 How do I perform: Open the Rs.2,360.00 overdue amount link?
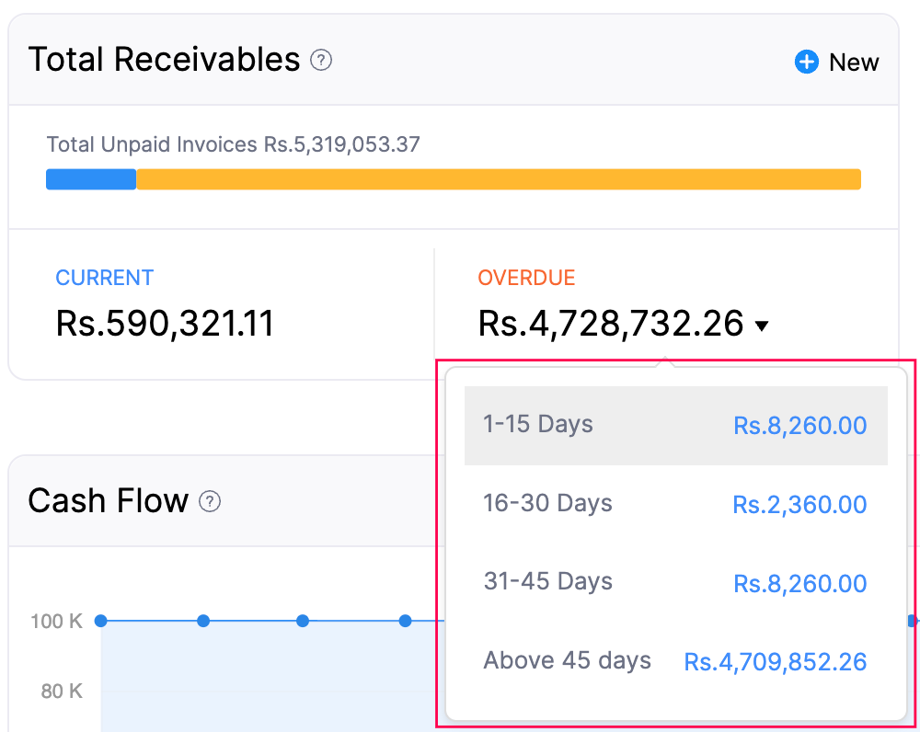pos(799,504)
